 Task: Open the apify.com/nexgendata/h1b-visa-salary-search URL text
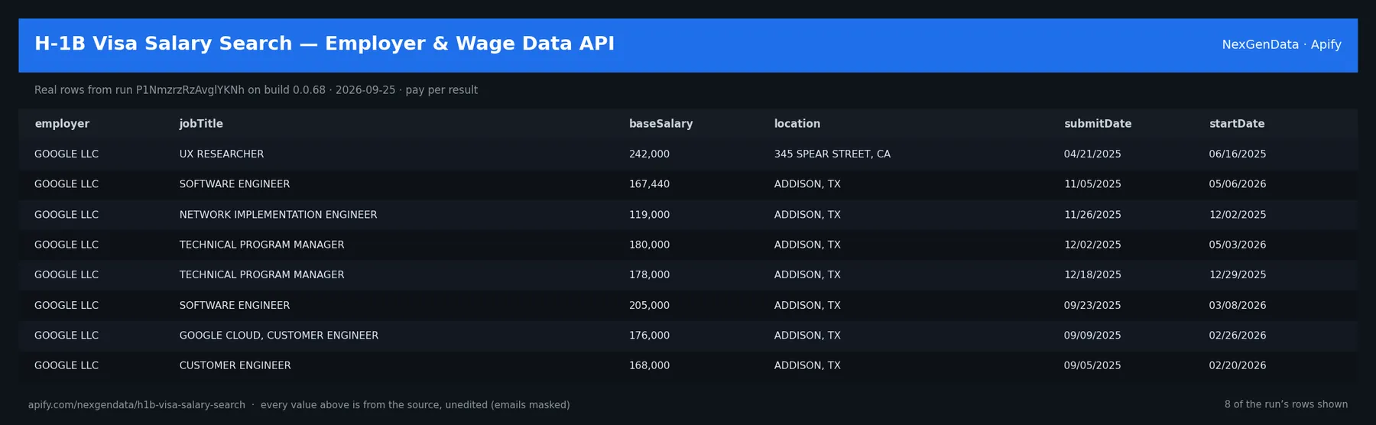point(137,405)
